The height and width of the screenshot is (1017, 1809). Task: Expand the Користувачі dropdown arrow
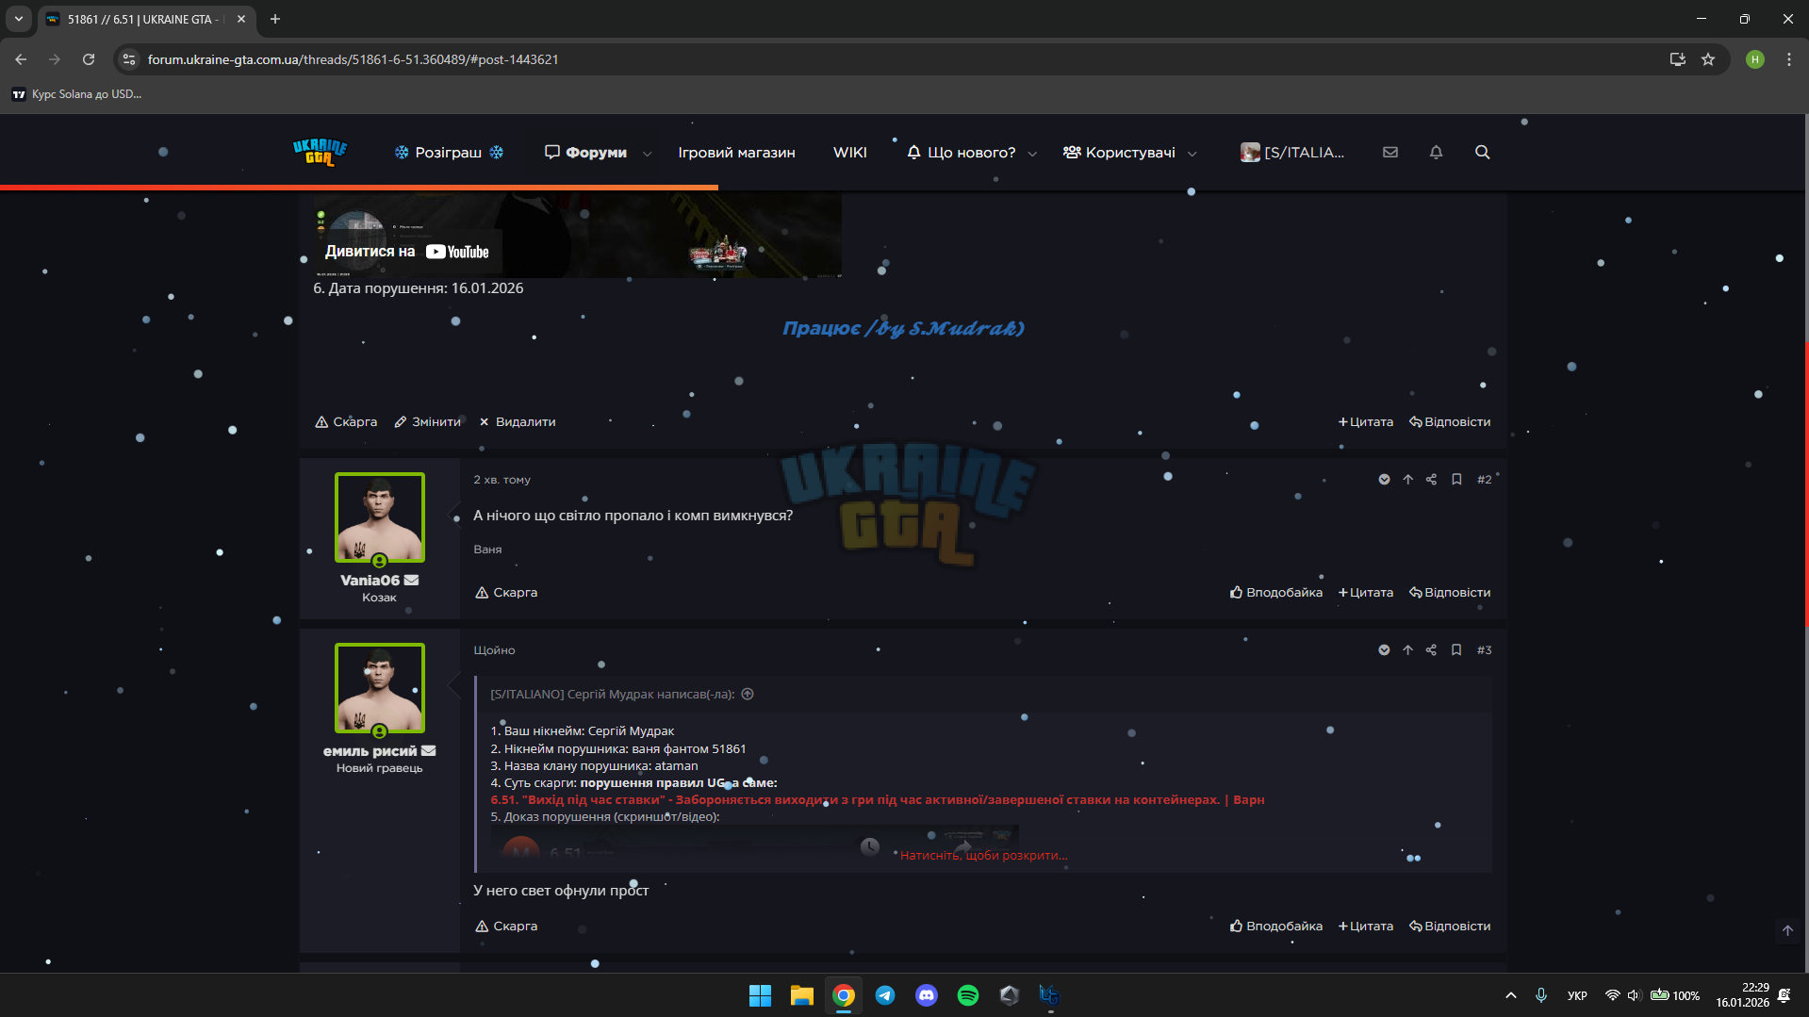[1192, 154]
